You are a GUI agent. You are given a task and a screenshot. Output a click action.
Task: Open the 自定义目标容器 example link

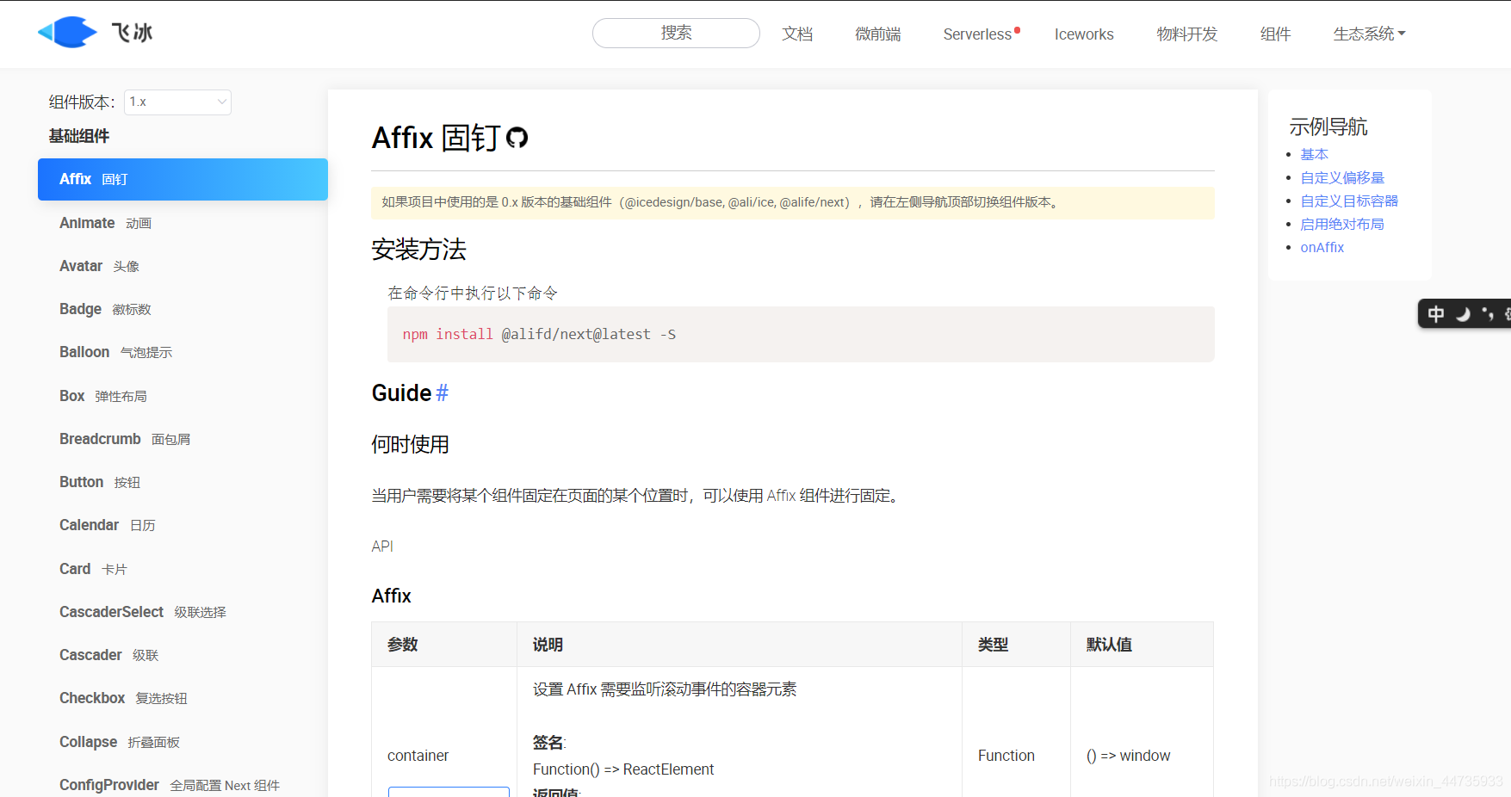tap(1349, 201)
